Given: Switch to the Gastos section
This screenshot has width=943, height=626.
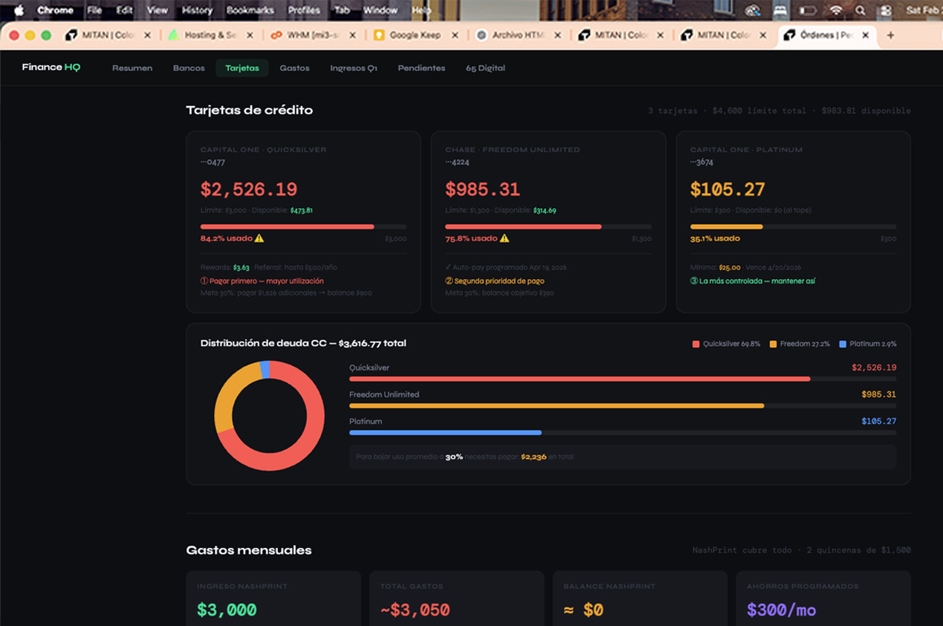Looking at the screenshot, I should coord(294,68).
